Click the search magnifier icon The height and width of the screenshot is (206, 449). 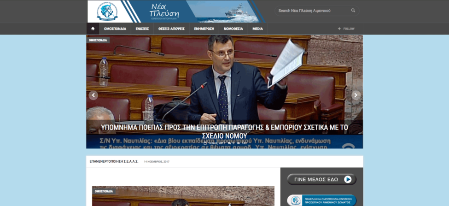353,11
